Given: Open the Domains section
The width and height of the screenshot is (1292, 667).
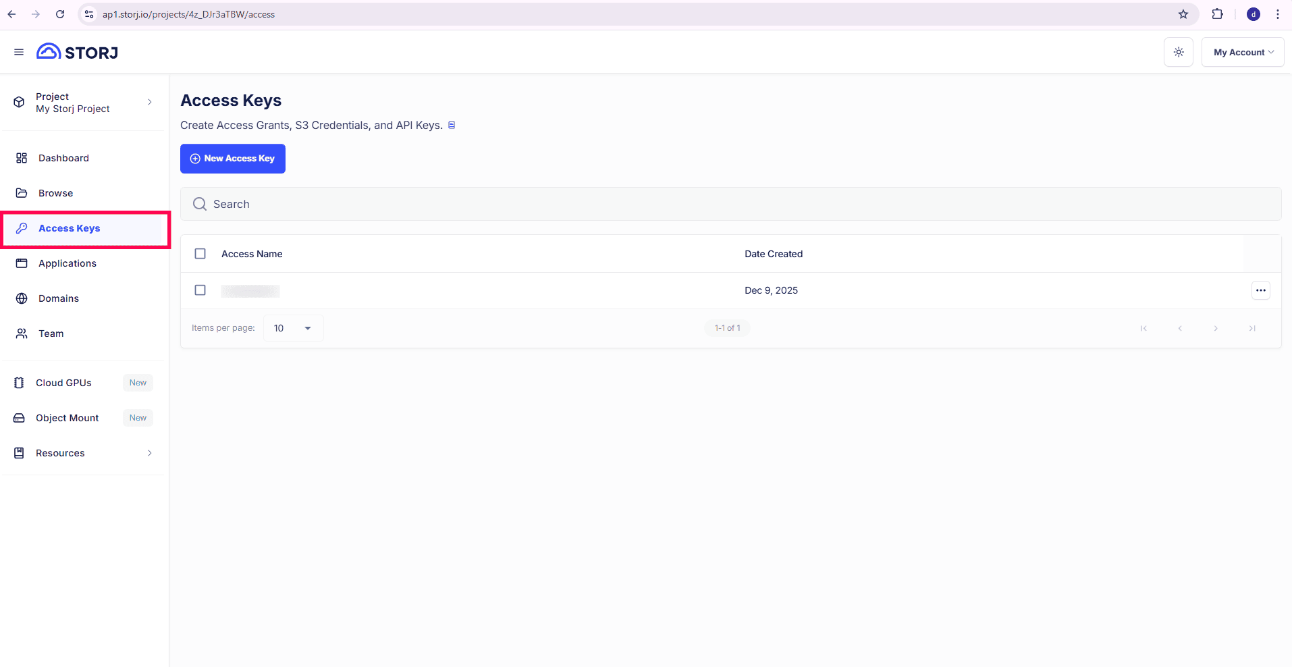Looking at the screenshot, I should tap(59, 298).
